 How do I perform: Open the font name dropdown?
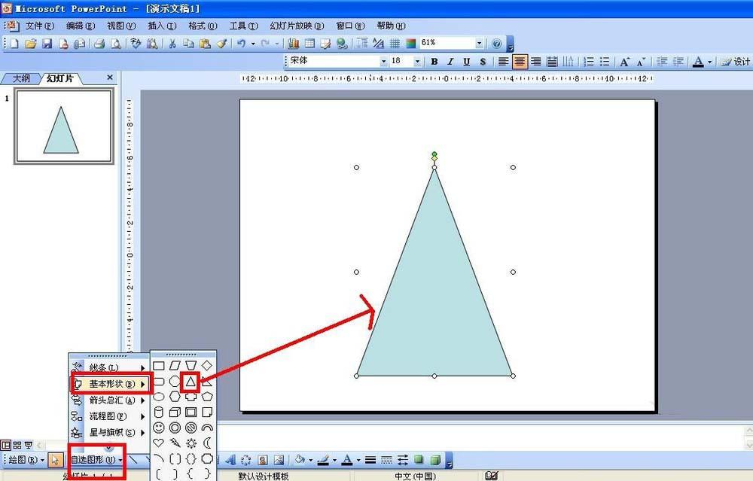pos(383,62)
